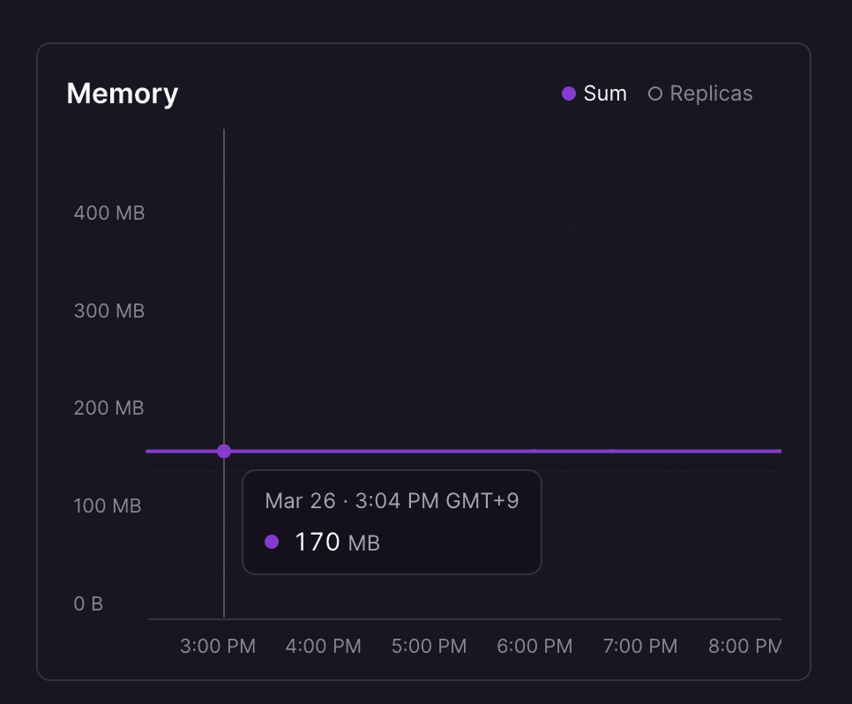The width and height of the screenshot is (852, 704).
Task: Select the highlighted data point on the line
Action: (224, 451)
